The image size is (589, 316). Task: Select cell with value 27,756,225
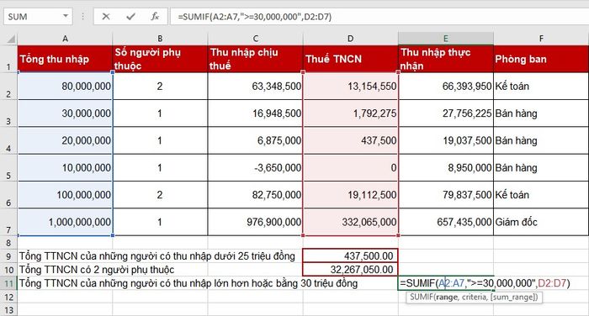(446, 113)
